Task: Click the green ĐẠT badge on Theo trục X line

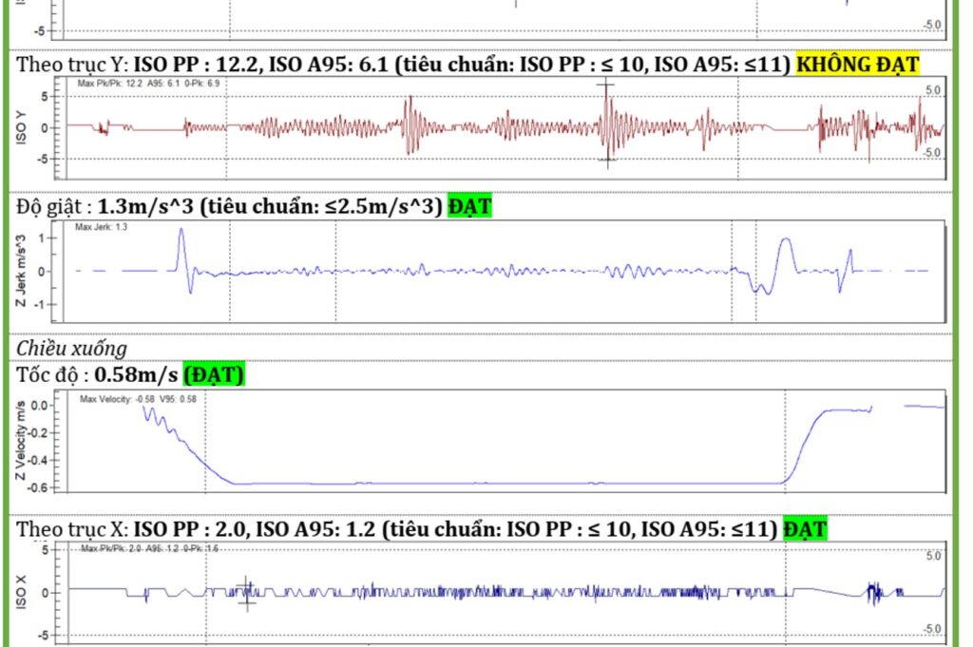Action: coord(804,528)
